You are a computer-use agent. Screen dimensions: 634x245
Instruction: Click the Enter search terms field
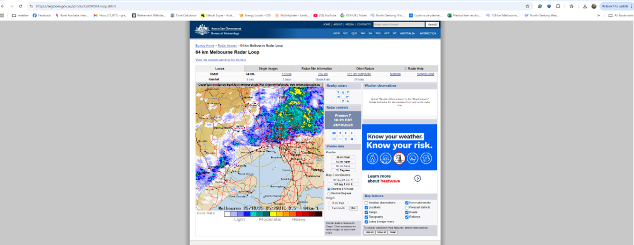tap(398, 25)
